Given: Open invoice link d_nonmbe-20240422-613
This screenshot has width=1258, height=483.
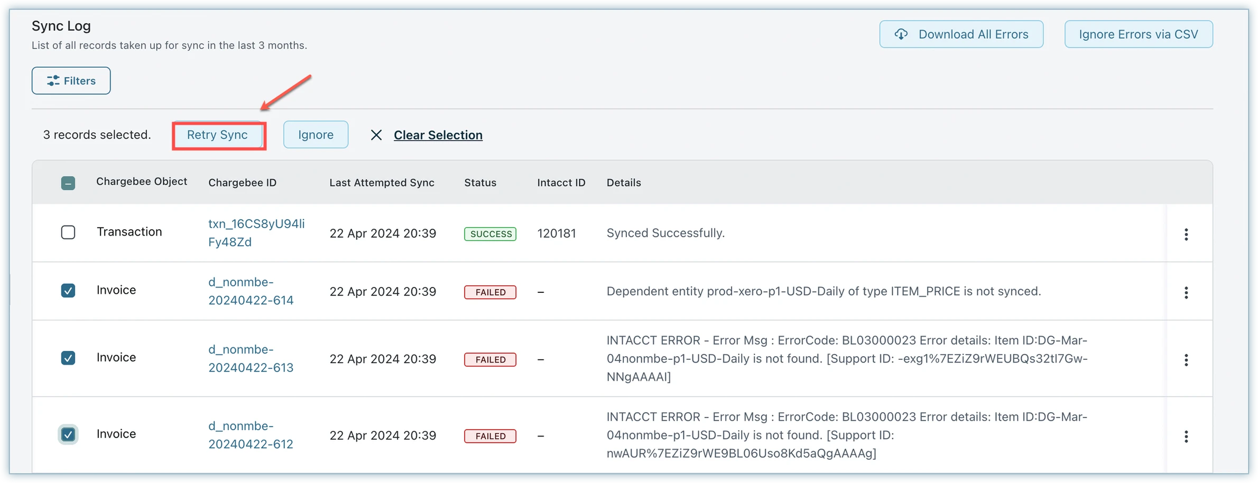Looking at the screenshot, I should click(251, 358).
